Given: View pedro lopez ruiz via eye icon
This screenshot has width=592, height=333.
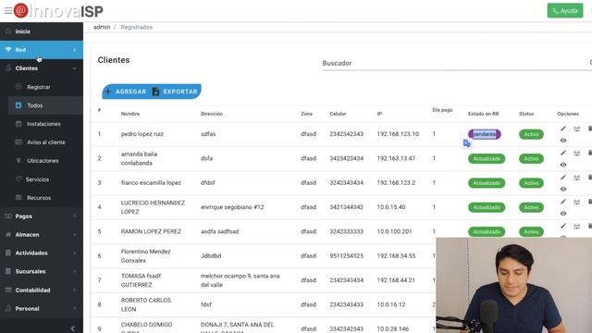Looking at the screenshot, I should (563, 140).
